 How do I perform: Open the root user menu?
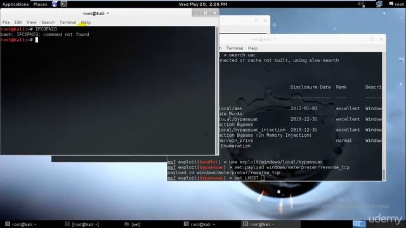(x=399, y=4)
